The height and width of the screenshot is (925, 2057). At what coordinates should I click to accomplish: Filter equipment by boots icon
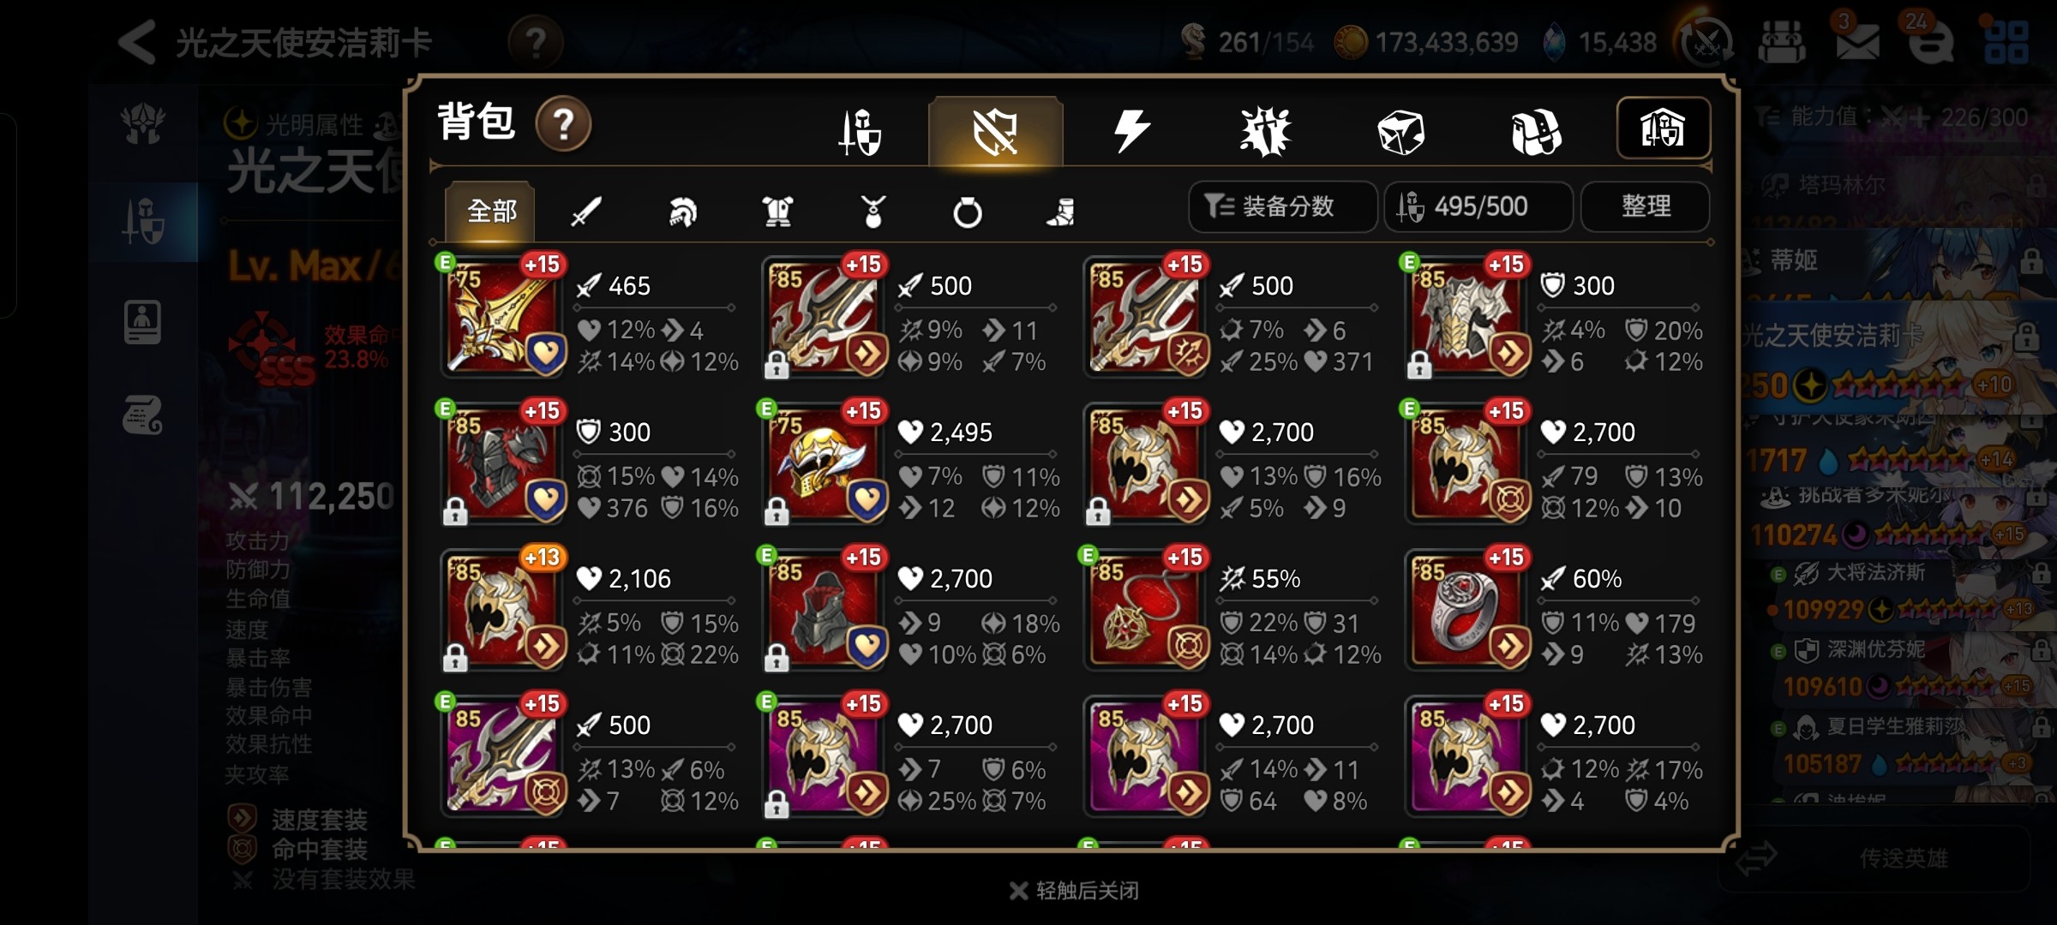[1061, 212]
